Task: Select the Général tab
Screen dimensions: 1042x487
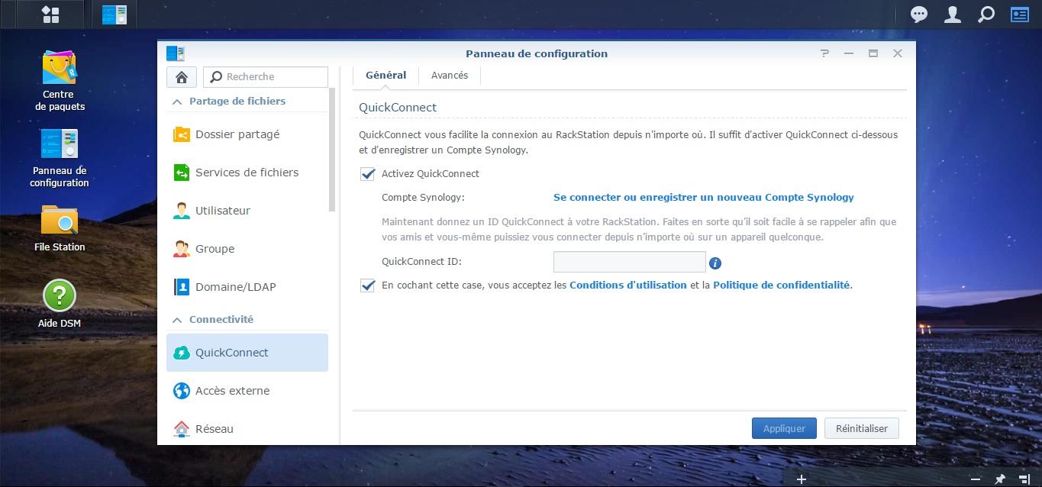Action: coord(386,76)
